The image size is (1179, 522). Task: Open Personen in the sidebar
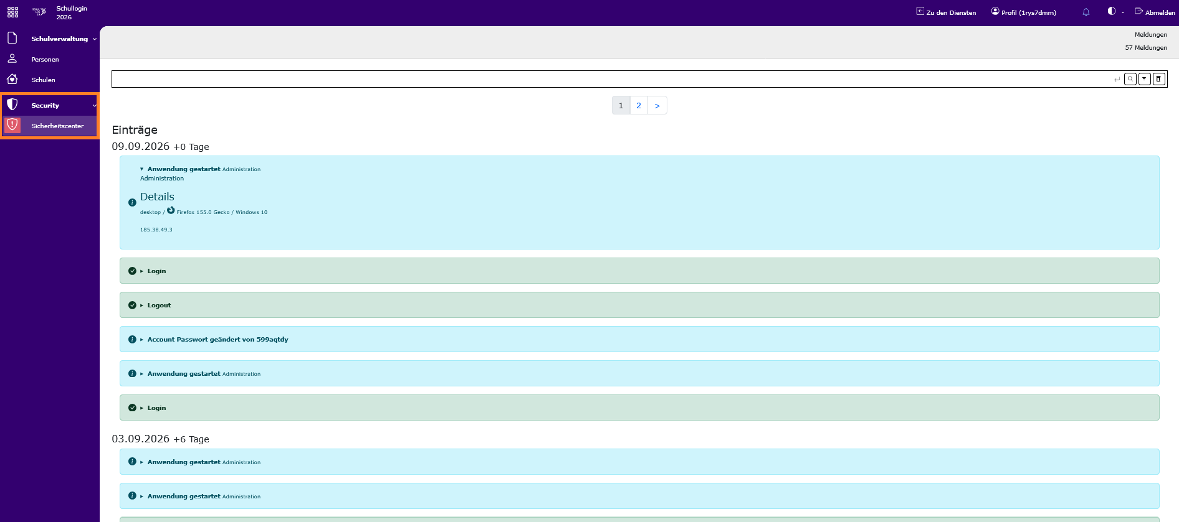(45, 59)
